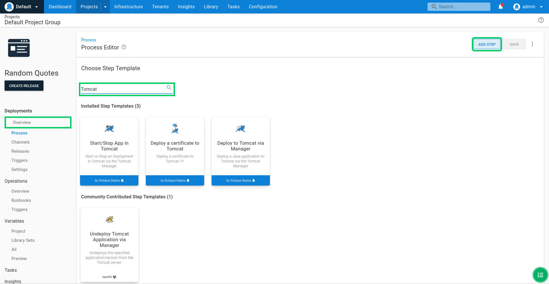Viewport: 549px width, 284px height.
Task: Click the Deploy to Tomcat via Manager icon
Action: [x=241, y=129]
